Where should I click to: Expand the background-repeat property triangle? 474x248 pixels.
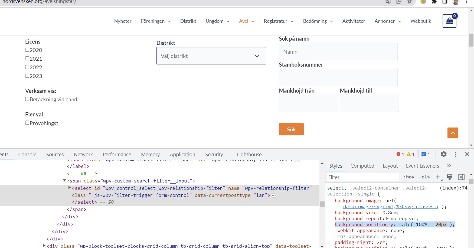(x=387, y=218)
